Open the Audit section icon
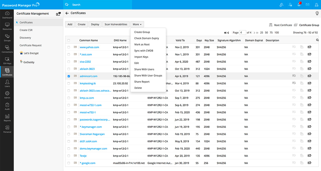Screen dimensions: 321x171 pyautogui.click(x=7, y=106)
